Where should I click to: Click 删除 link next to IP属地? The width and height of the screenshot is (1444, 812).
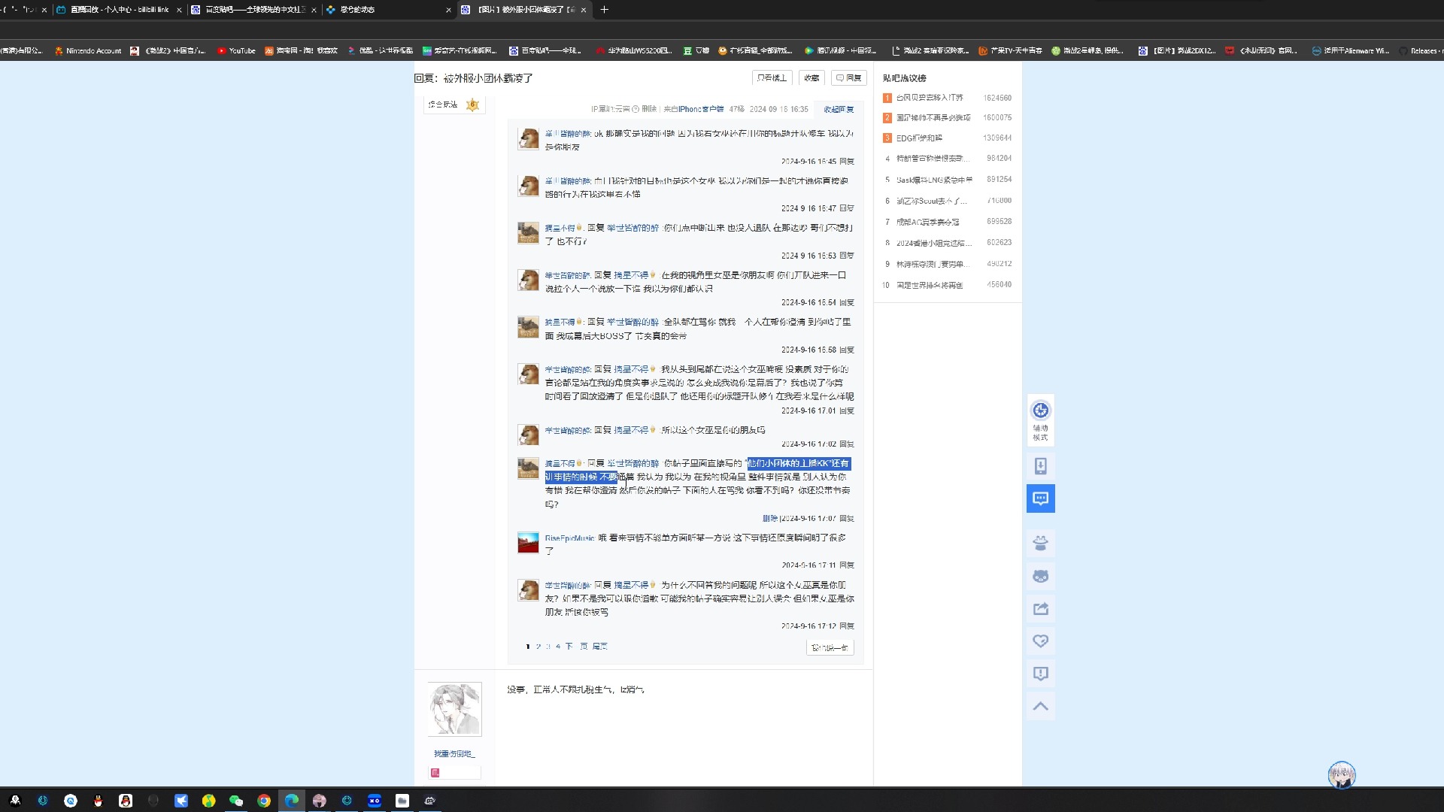point(649,110)
